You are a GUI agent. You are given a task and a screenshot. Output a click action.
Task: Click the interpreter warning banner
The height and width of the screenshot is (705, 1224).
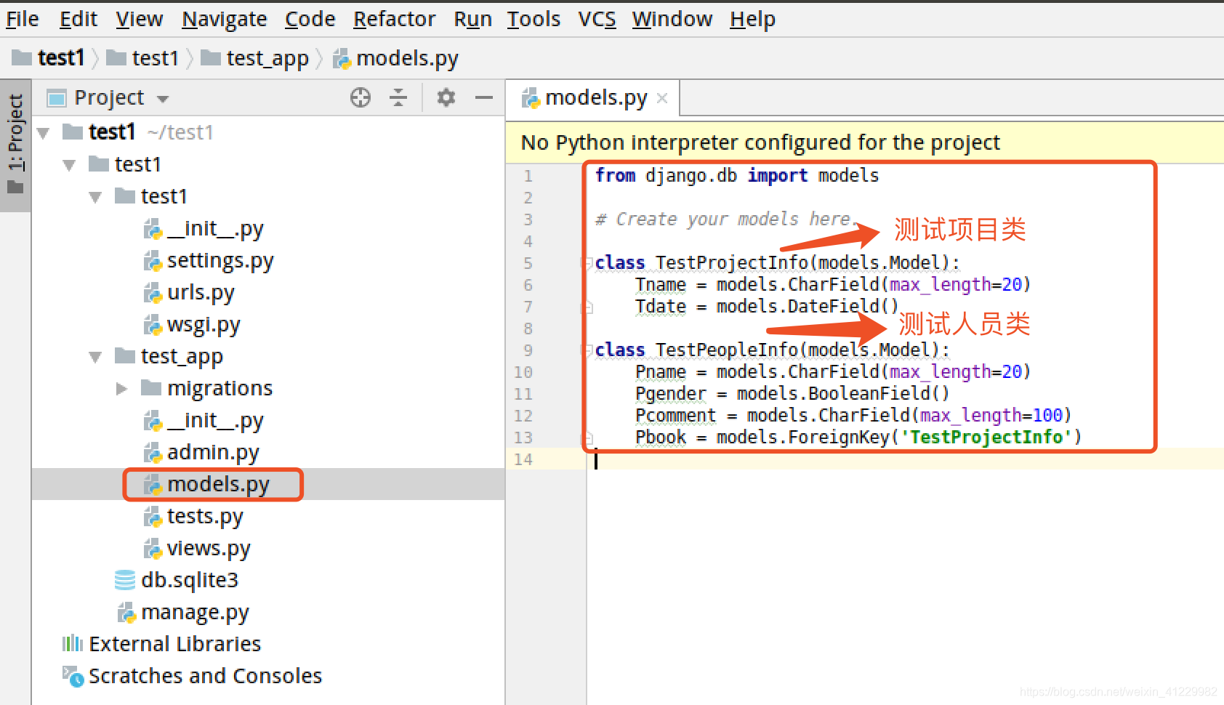(x=865, y=142)
